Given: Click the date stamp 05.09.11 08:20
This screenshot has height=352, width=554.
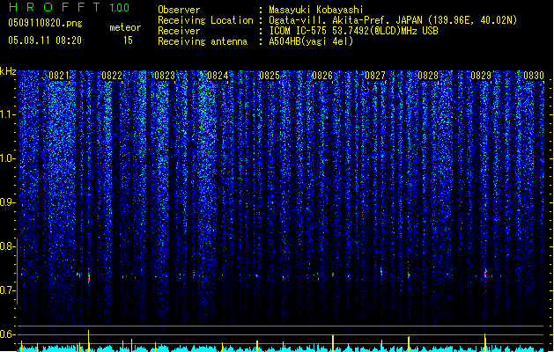Looking at the screenshot, I should 45,40.
